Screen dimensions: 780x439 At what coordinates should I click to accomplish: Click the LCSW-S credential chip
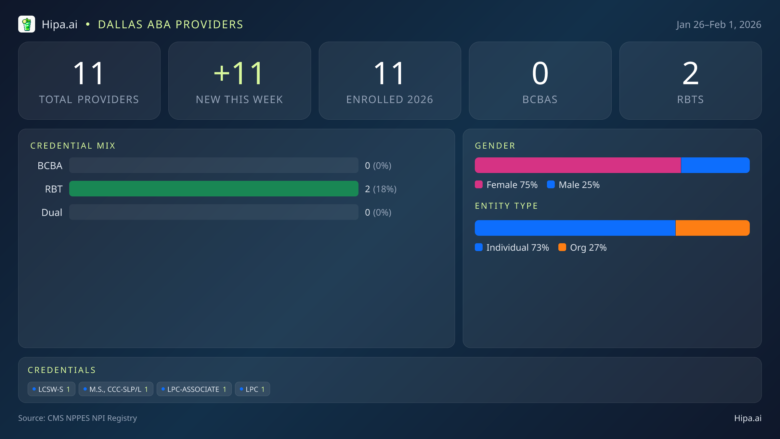[51, 389]
